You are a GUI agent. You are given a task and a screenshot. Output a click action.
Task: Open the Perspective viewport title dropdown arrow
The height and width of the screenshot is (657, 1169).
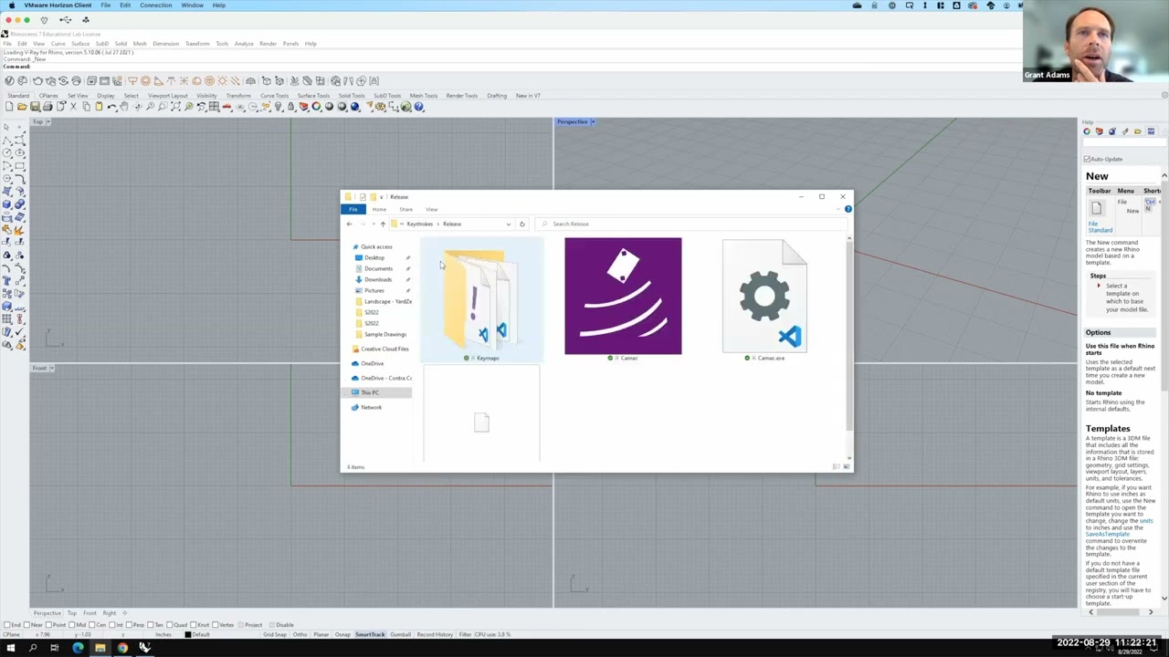pos(593,121)
